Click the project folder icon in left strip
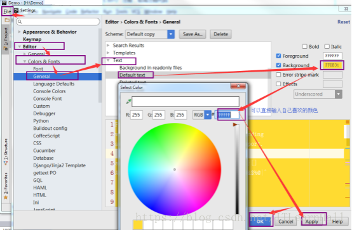The height and width of the screenshot is (230, 352). pyautogui.click(x=7, y=20)
